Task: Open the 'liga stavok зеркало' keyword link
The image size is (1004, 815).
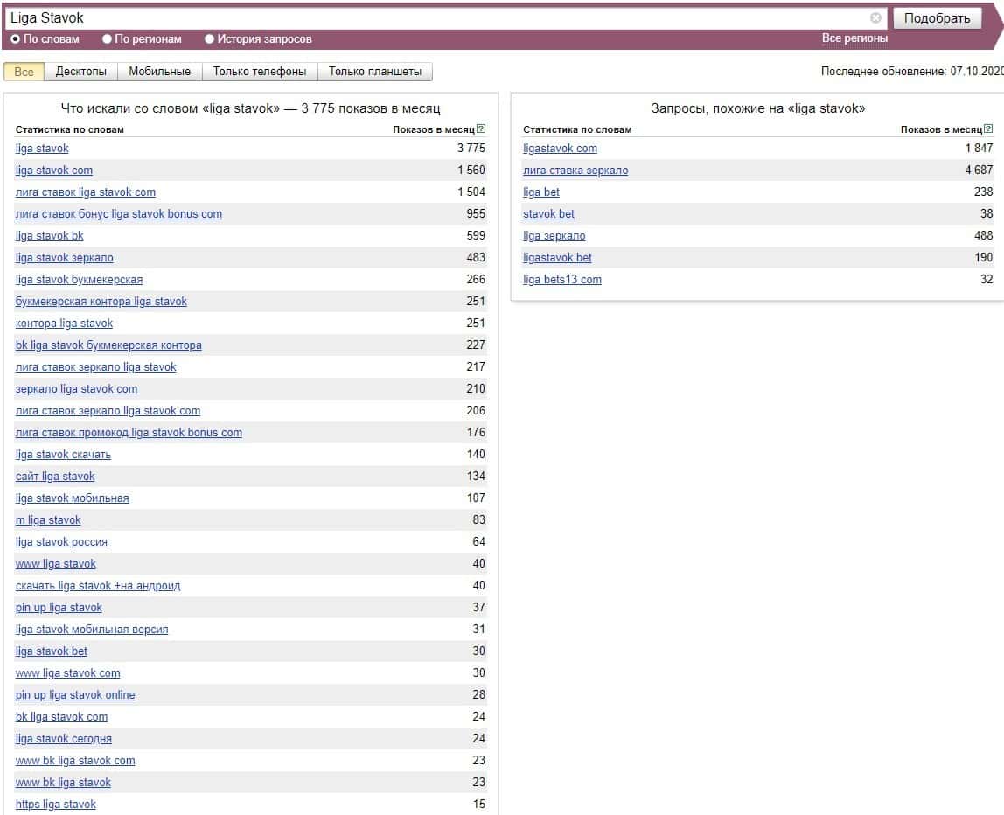Action: pyautogui.click(x=64, y=258)
